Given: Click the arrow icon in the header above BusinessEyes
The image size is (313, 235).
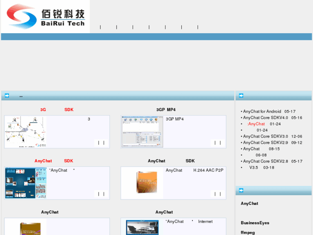Looking at the screenshot, I should pos(241,190).
